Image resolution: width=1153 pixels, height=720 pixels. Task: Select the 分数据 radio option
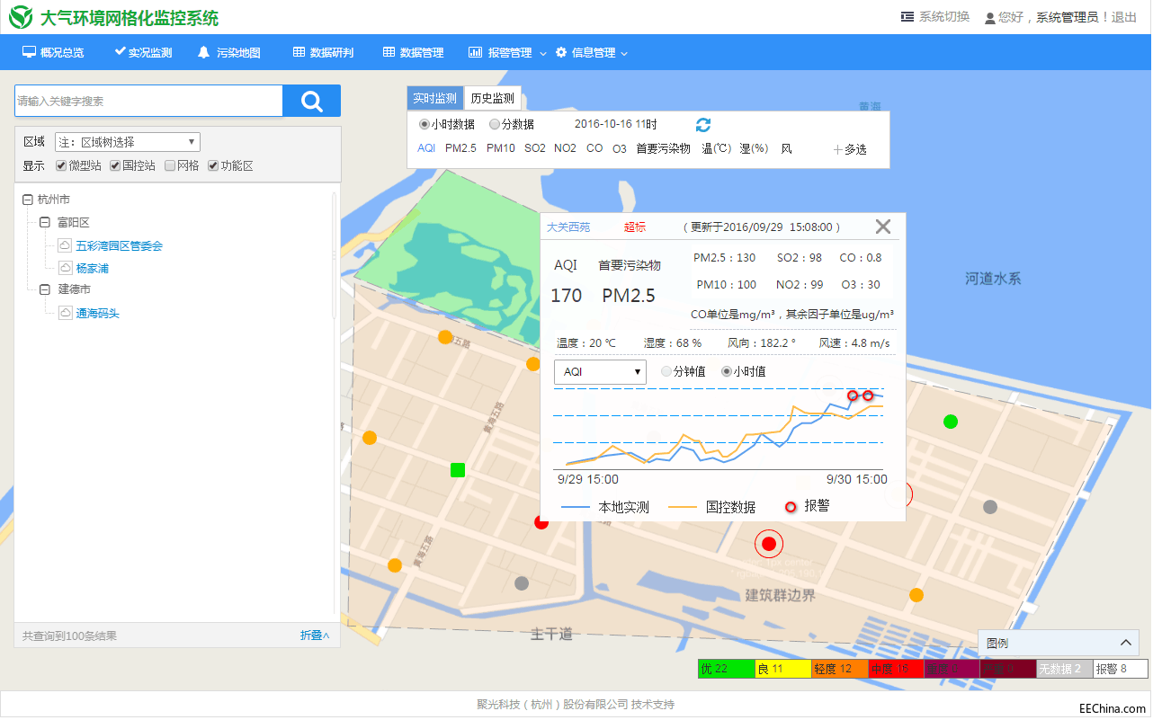(x=495, y=125)
